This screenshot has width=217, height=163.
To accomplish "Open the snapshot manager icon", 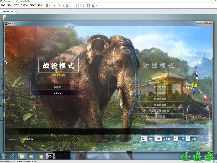I will pyautogui.click(x=67, y=5).
